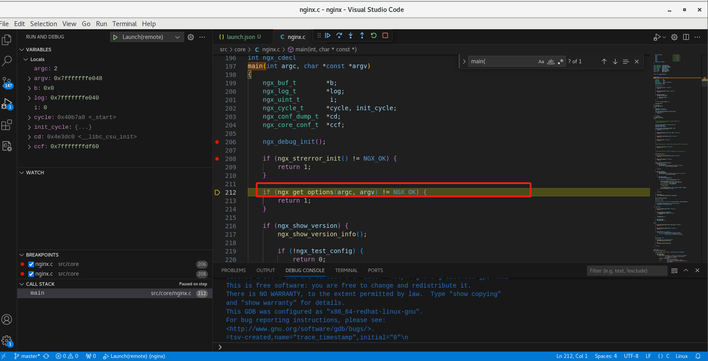
Task: Open the Accounts icon in activity bar
Action: click(7, 319)
